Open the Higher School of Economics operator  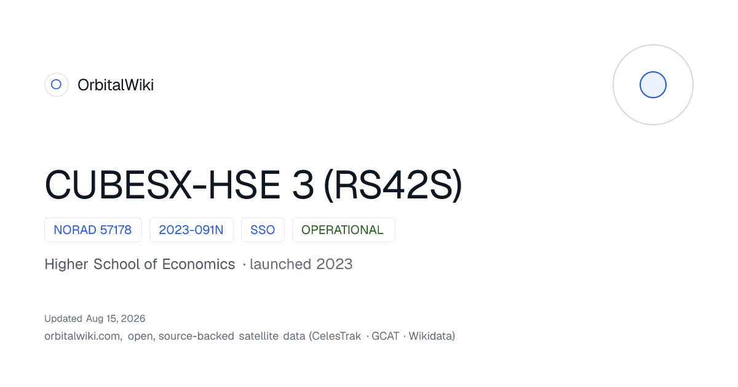pyautogui.click(x=140, y=264)
